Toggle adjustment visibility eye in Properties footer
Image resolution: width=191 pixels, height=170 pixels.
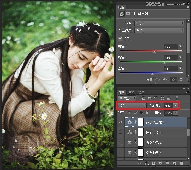click(x=174, y=80)
